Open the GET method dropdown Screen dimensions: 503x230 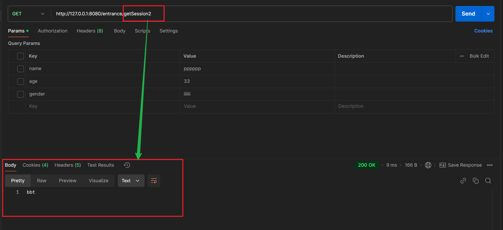pos(29,14)
